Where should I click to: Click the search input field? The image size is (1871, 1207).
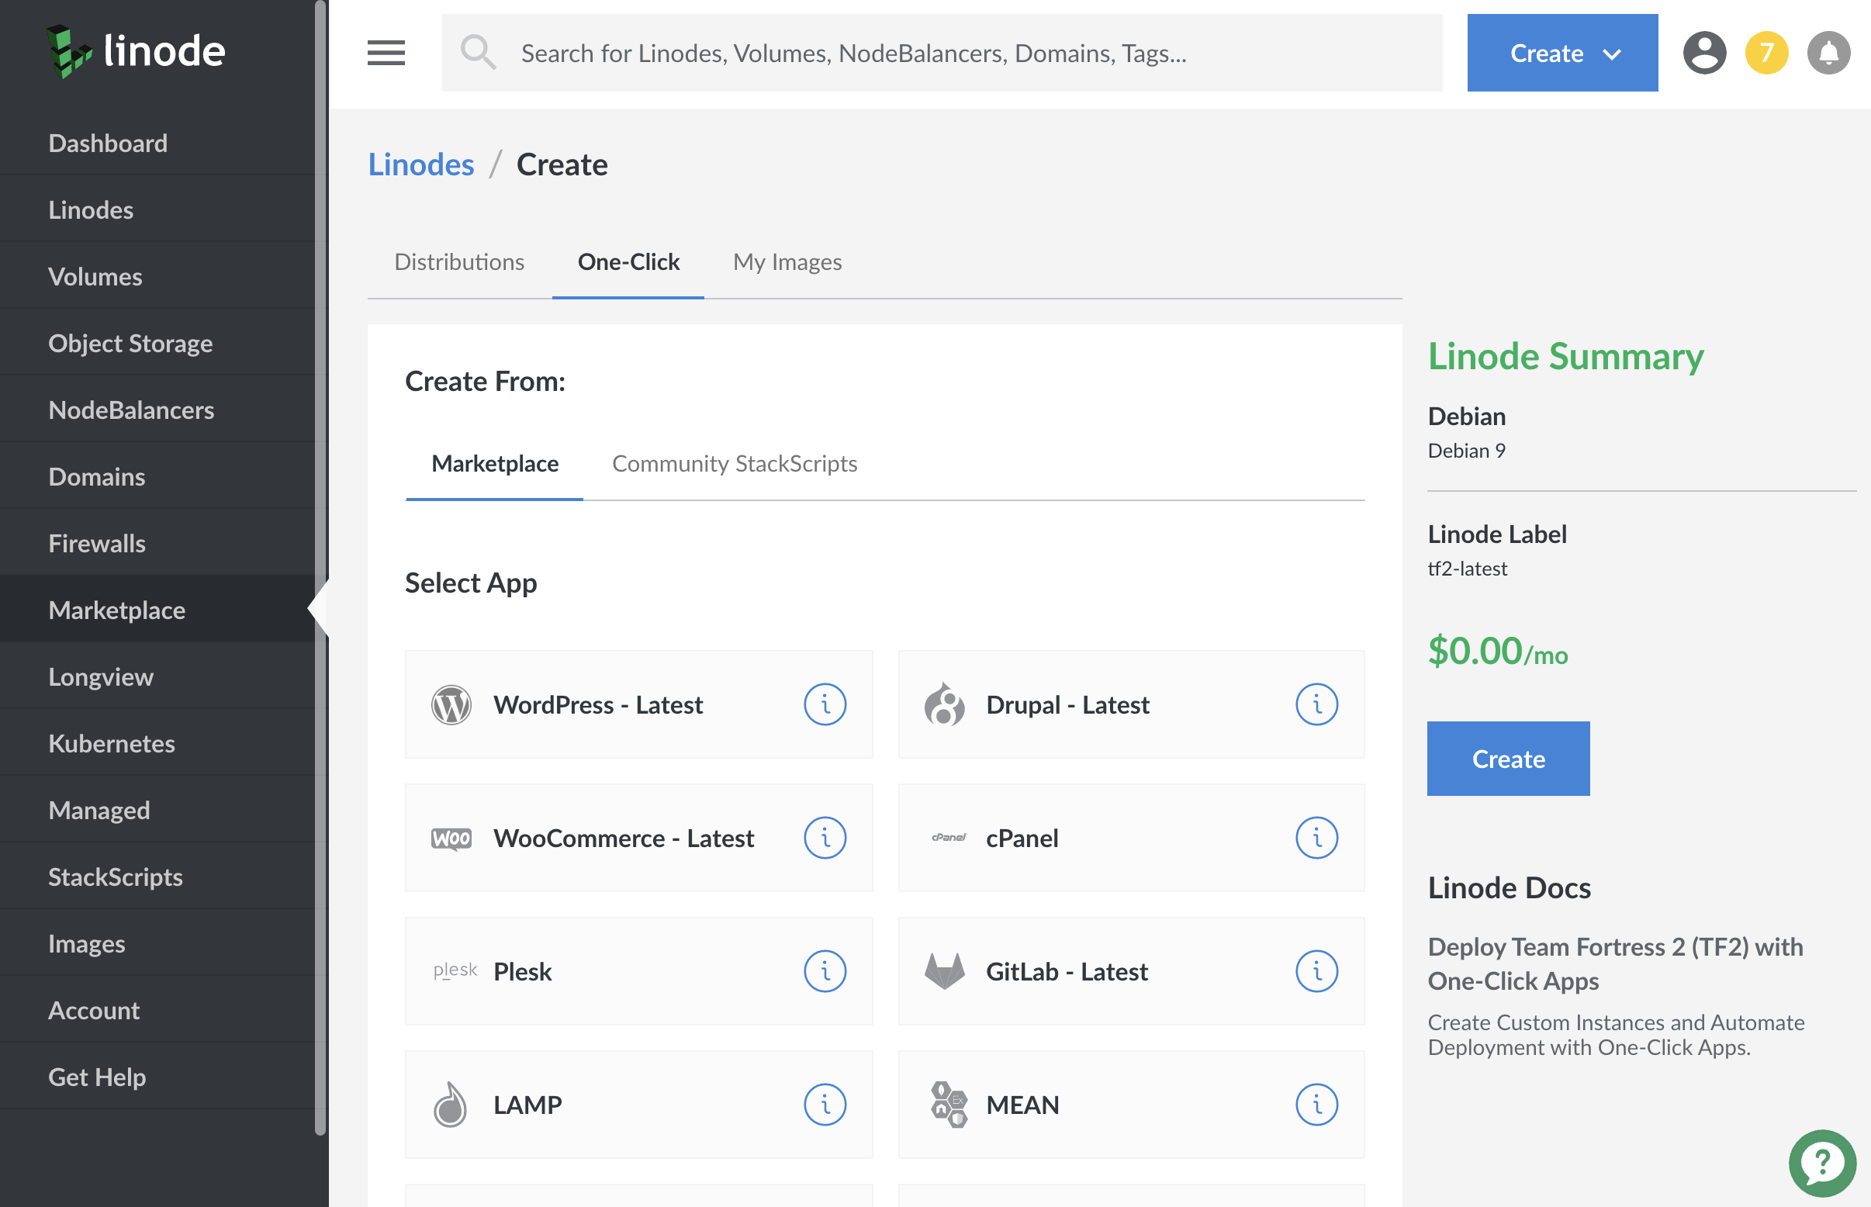[941, 53]
